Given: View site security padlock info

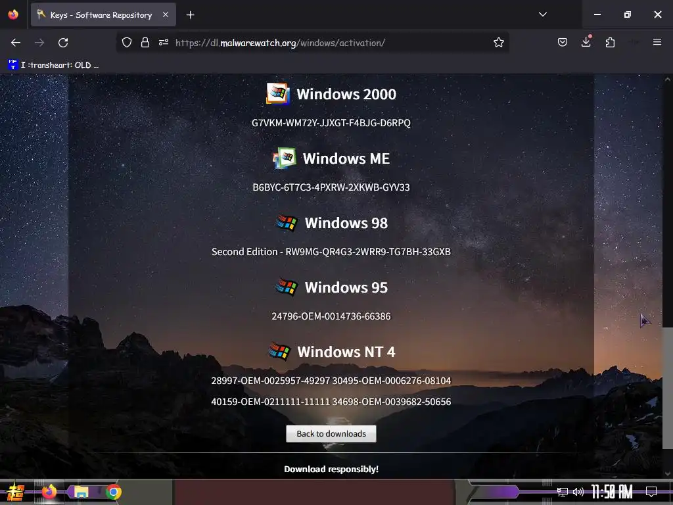Looking at the screenshot, I should click(145, 42).
